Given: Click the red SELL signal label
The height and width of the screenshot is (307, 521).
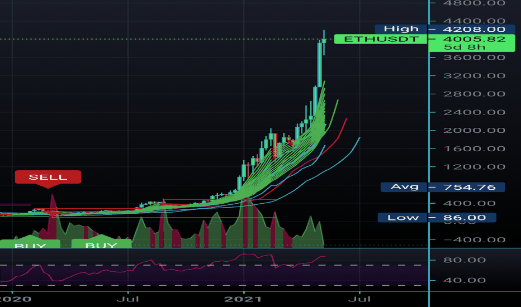Looking at the screenshot, I should [x=48, y=177].
